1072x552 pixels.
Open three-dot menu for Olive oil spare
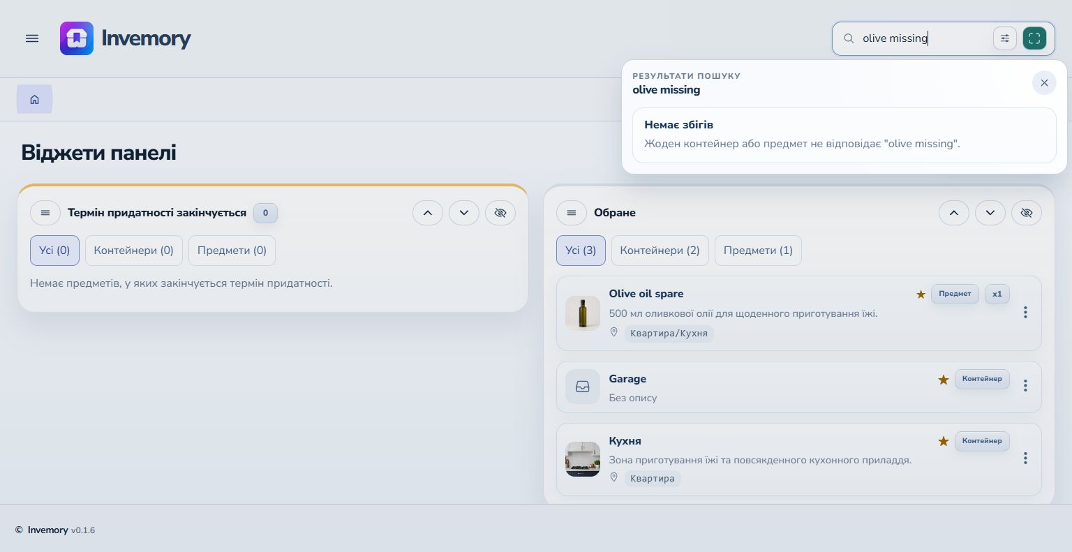click(x=1025, y=313)
